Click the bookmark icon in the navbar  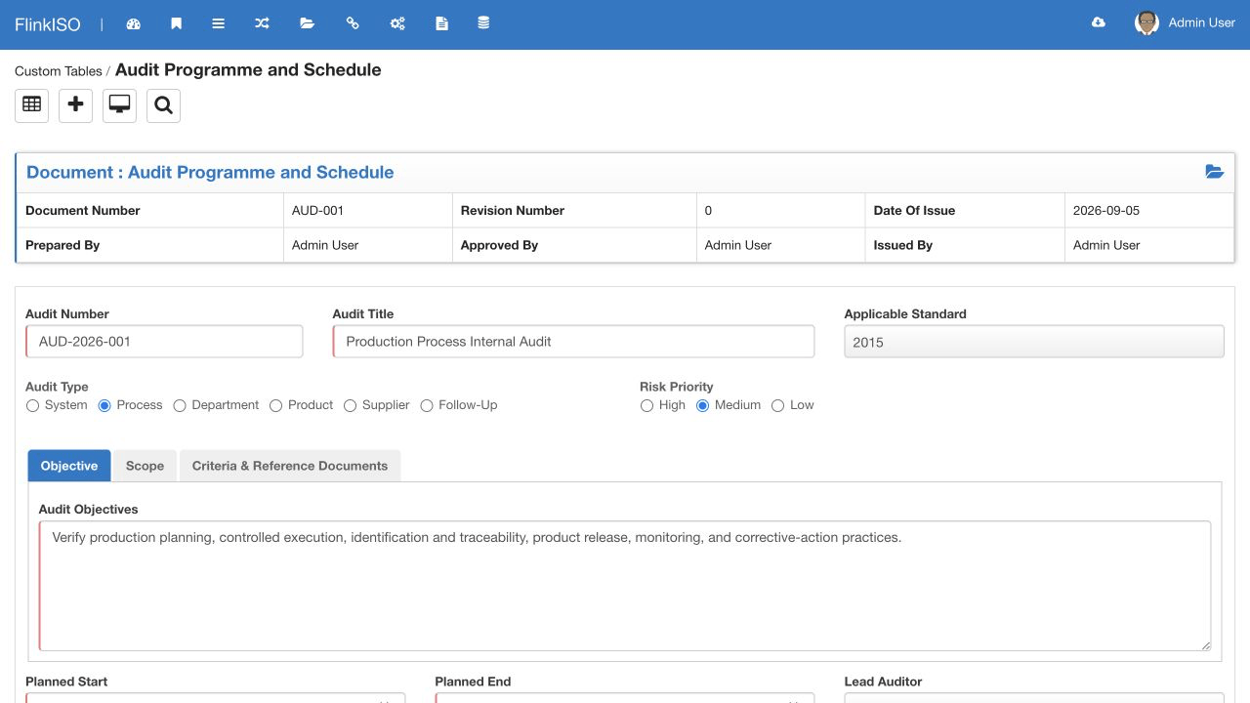click(x=176, y=23)
